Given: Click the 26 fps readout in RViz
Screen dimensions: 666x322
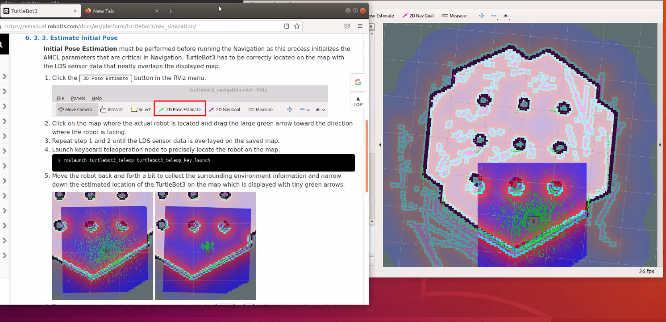Looking at the screenshot, I should [x=646, y=271].
